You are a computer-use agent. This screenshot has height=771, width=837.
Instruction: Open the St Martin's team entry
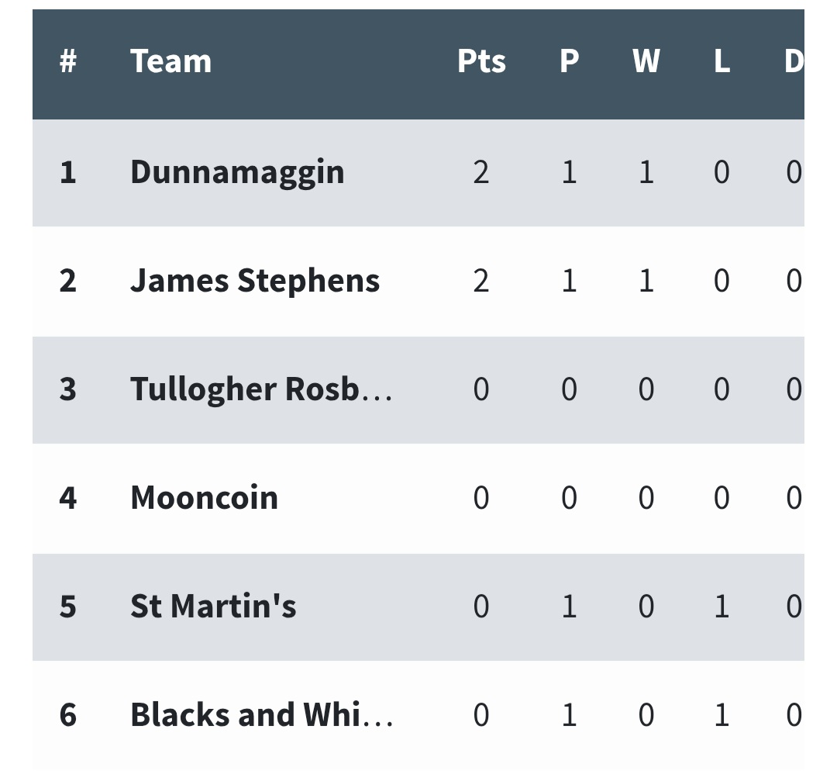point(213,607)
